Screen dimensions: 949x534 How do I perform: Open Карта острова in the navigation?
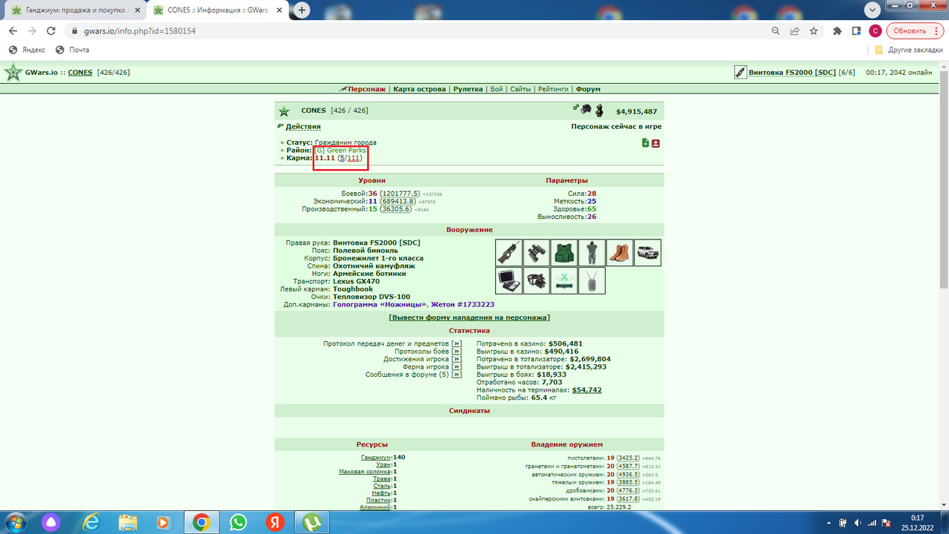[420, 89]
